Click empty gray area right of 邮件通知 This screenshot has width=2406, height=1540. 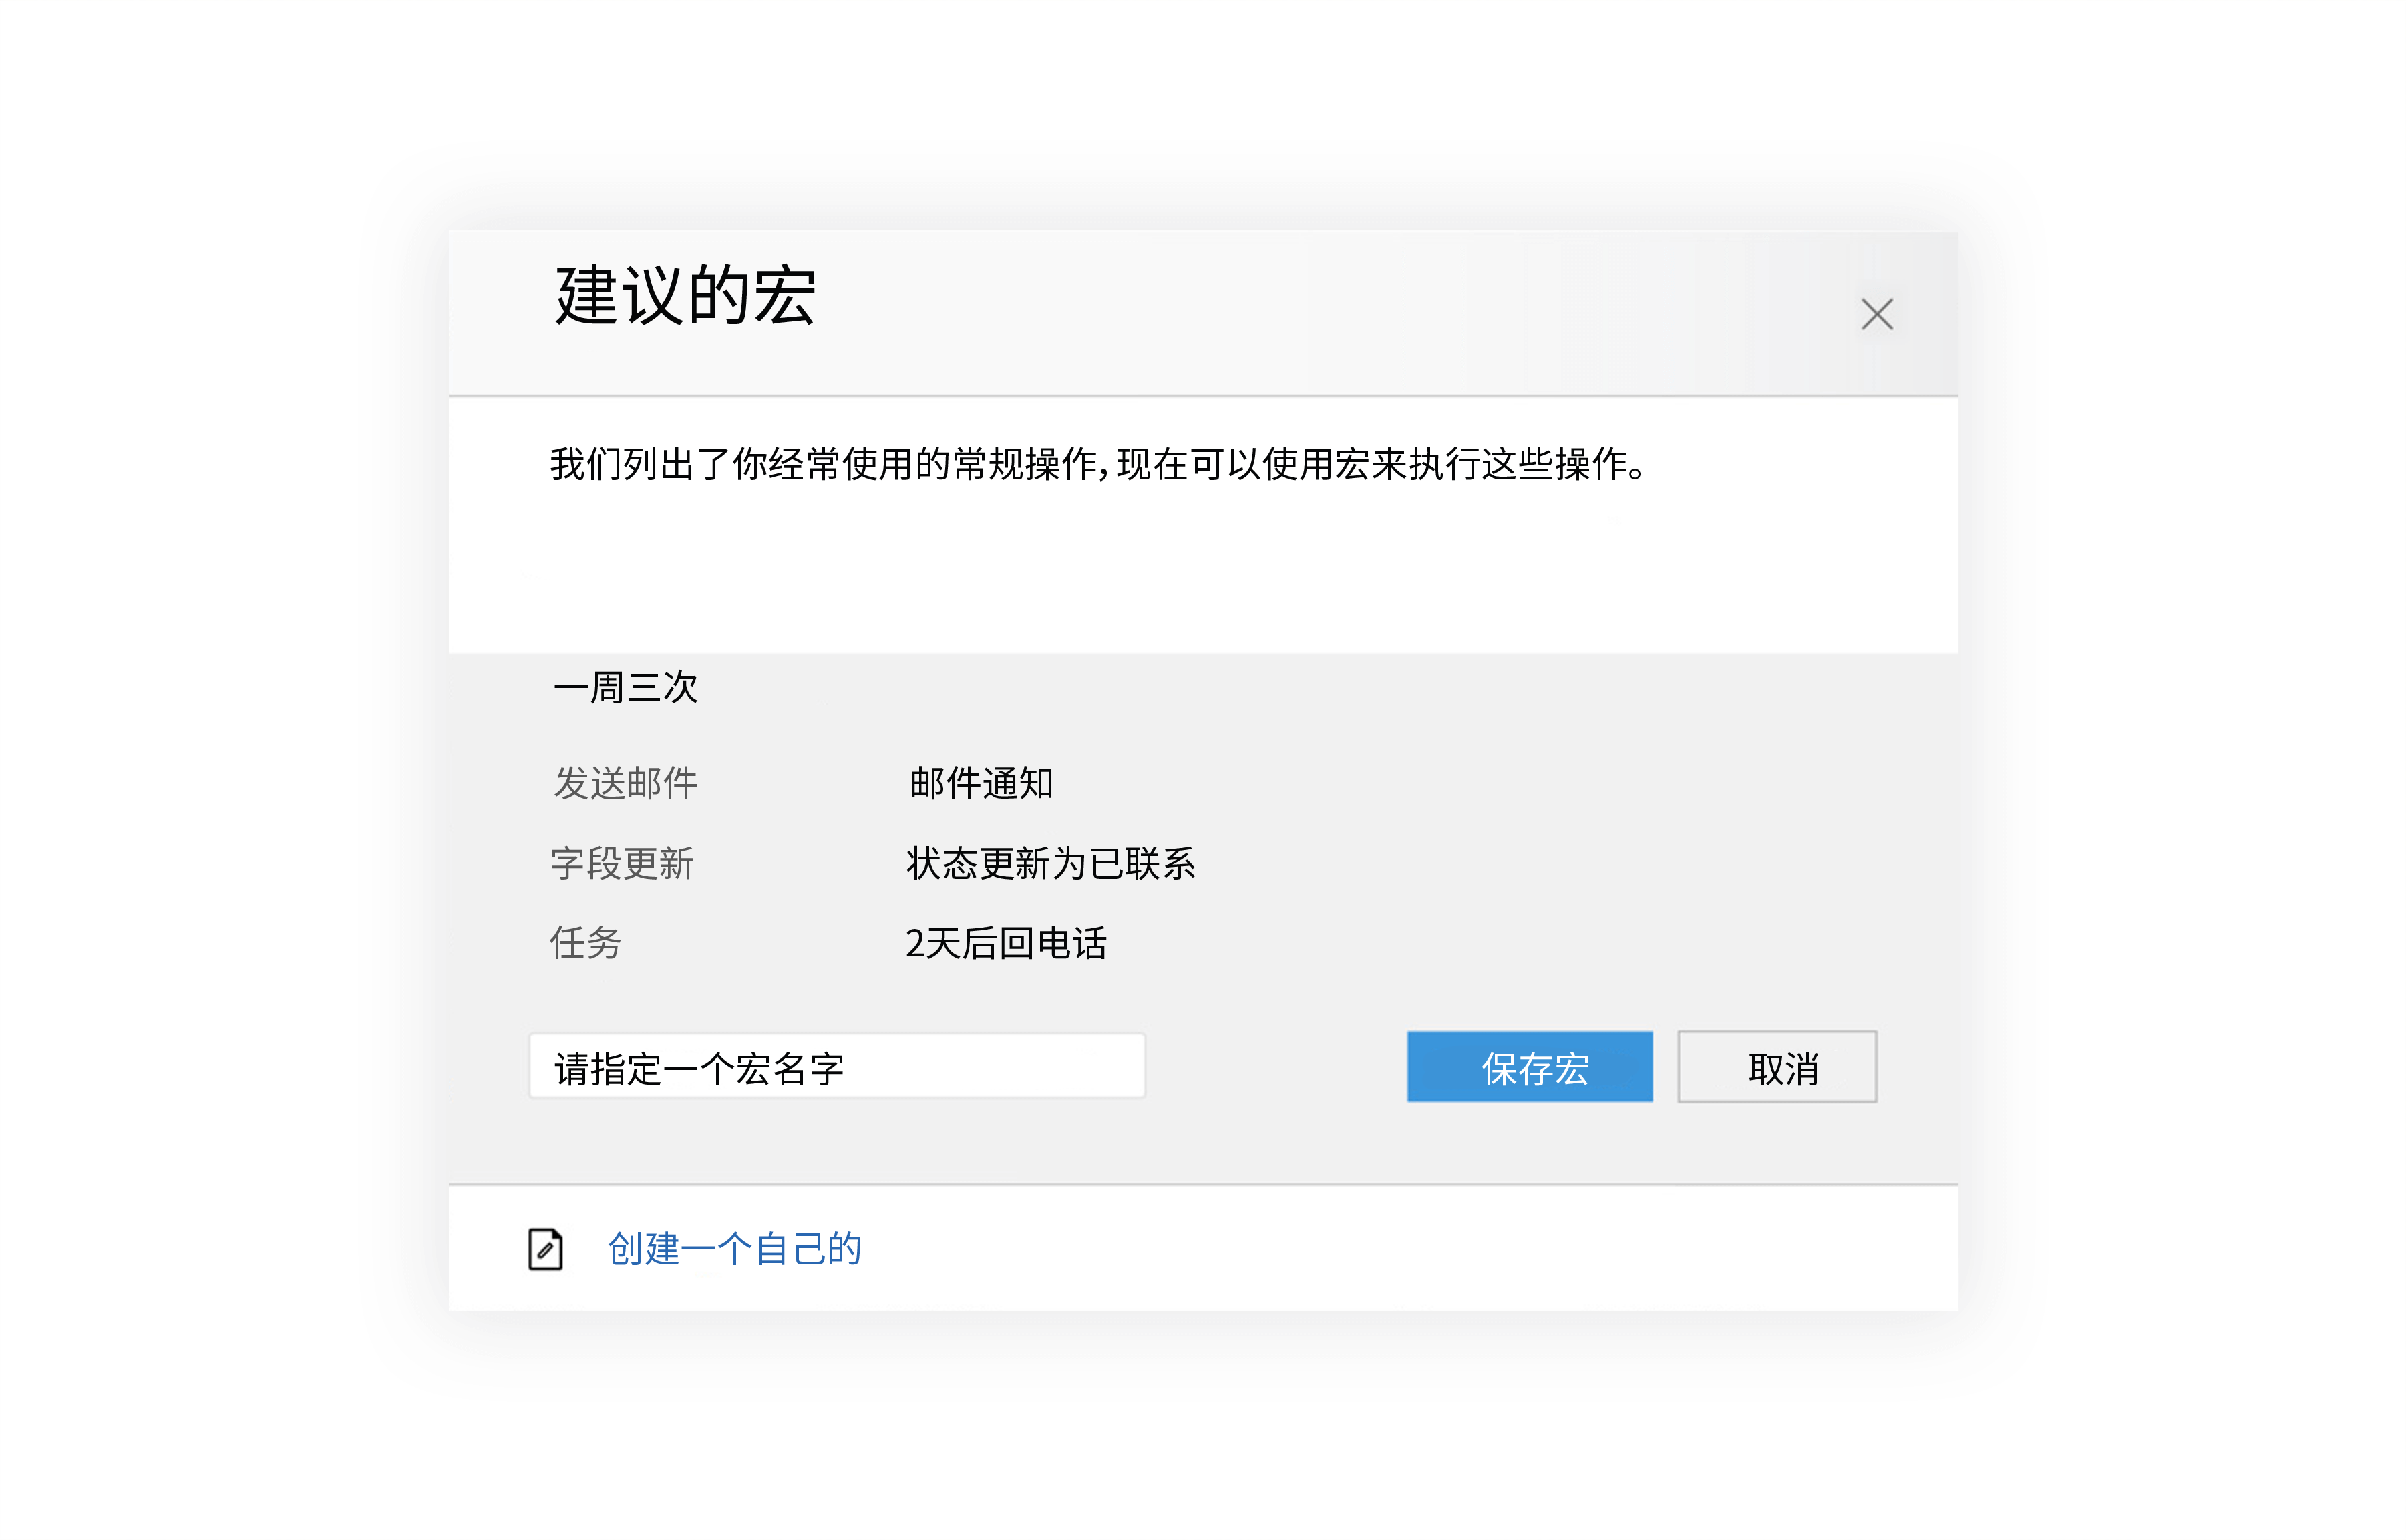tap(1500, 783)
